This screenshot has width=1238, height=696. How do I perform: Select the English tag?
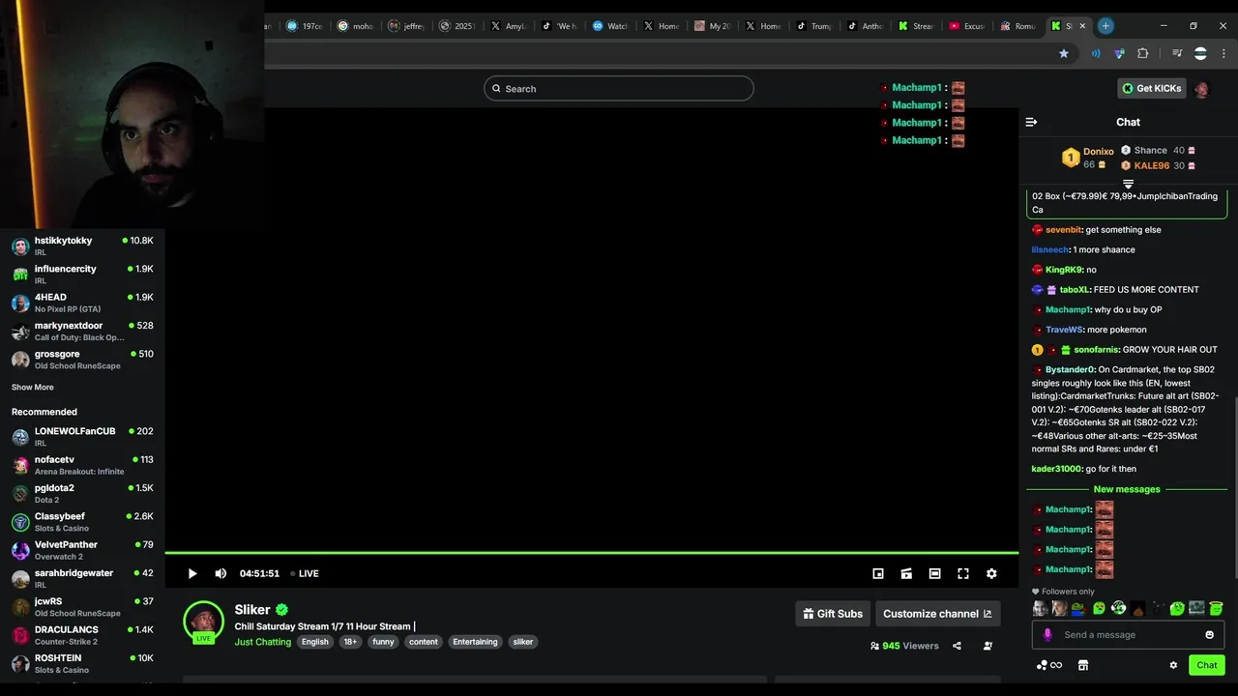click(x=314, y=642)
